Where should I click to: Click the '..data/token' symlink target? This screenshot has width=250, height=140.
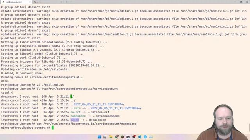pyautogui.click(x=96, y=120)
